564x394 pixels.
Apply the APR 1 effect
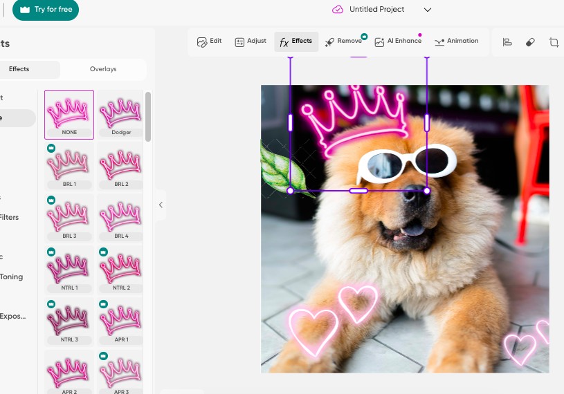pyautogui.click(x=120, y=321)
